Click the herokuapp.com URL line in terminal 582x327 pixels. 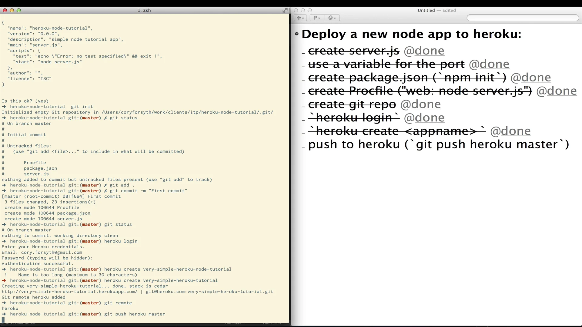[137, 292]
